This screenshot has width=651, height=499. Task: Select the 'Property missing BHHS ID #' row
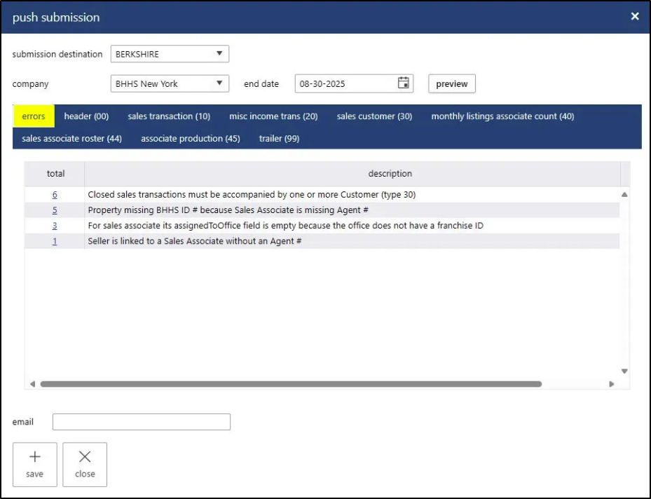(322, 210)
